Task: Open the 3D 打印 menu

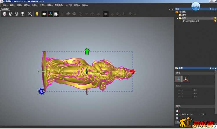Action: tap(69, 5)
